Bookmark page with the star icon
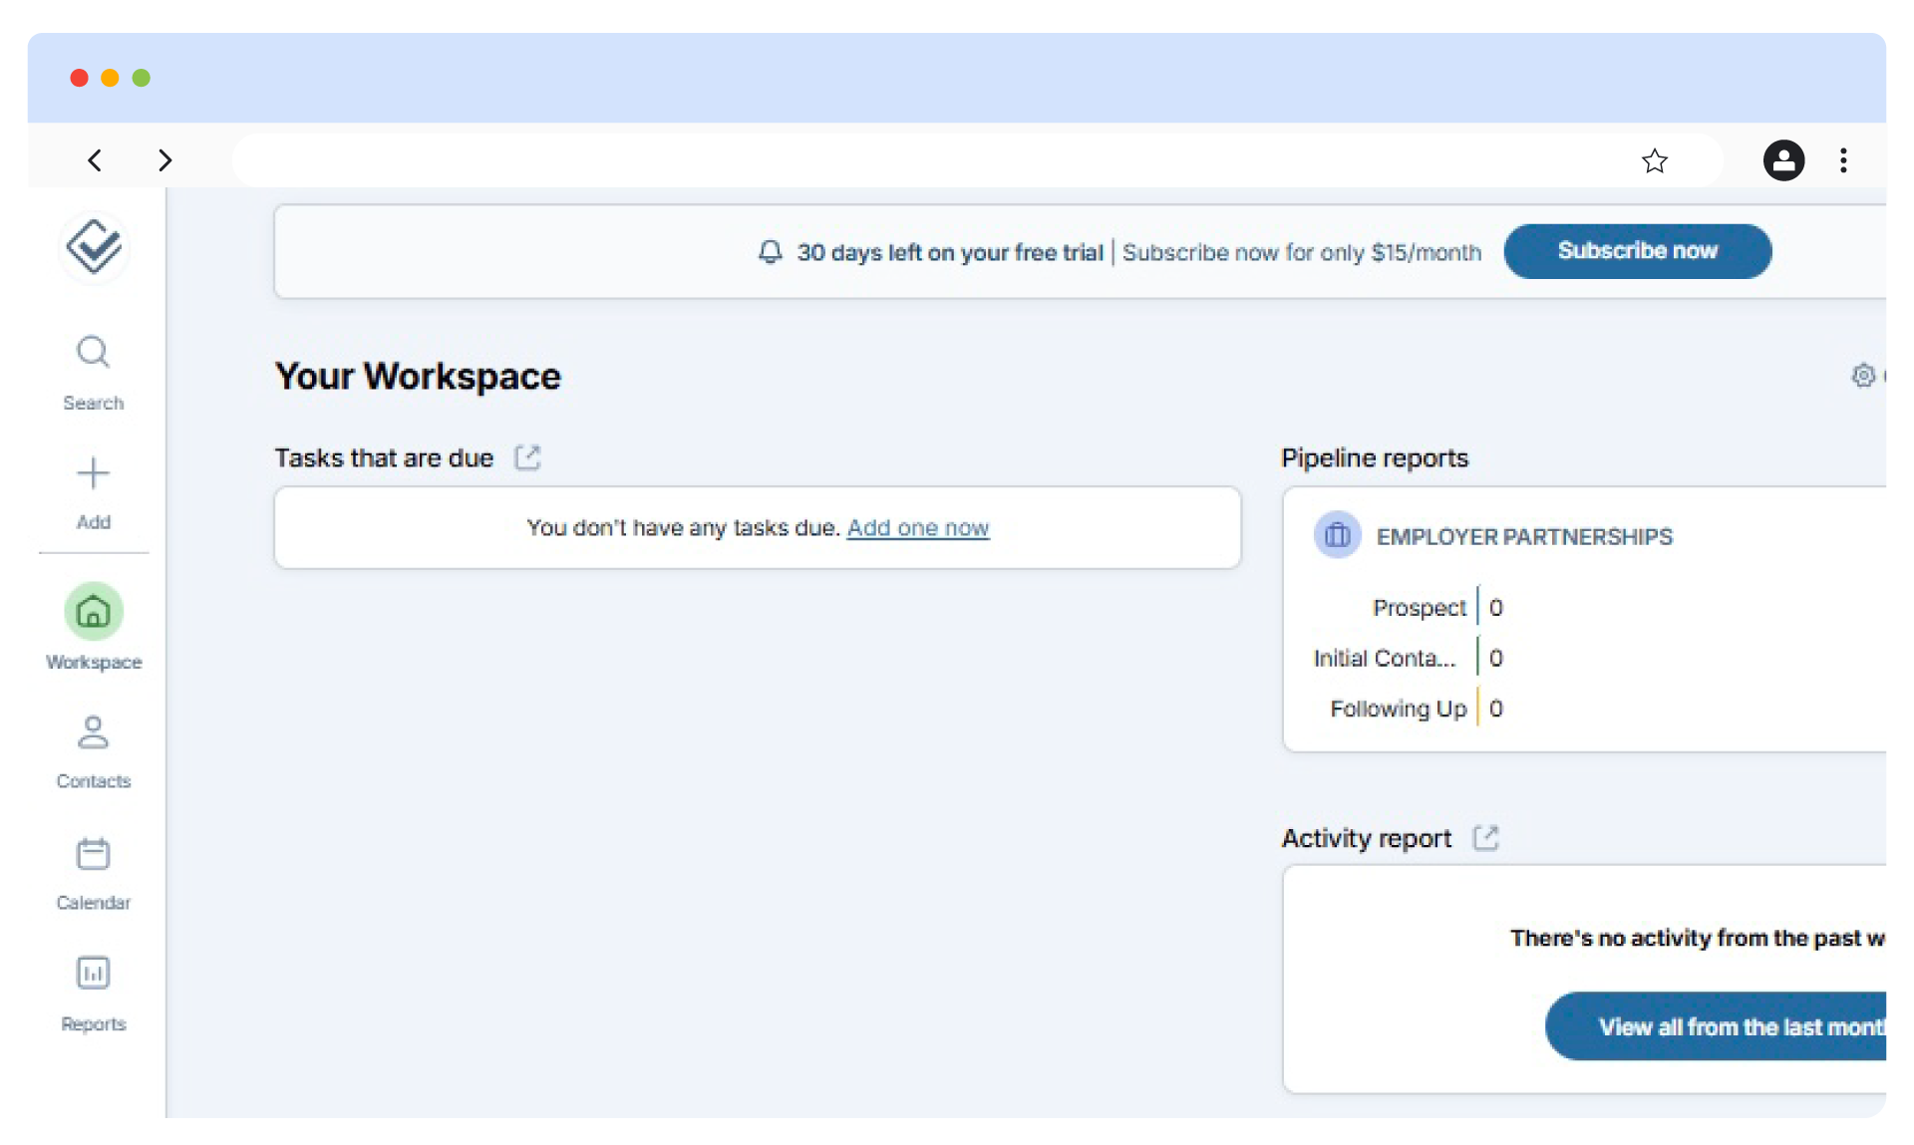Image resolution: width=1914 pixels, height=1145 pixels. pos(1654,160)
